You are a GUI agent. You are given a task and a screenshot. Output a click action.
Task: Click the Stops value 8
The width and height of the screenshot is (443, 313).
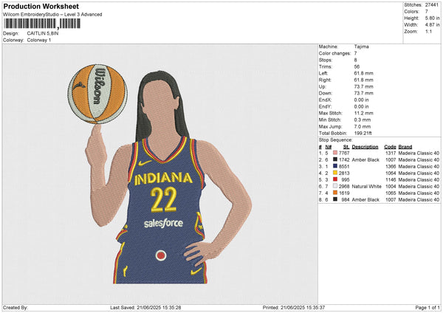click(355, 60)
